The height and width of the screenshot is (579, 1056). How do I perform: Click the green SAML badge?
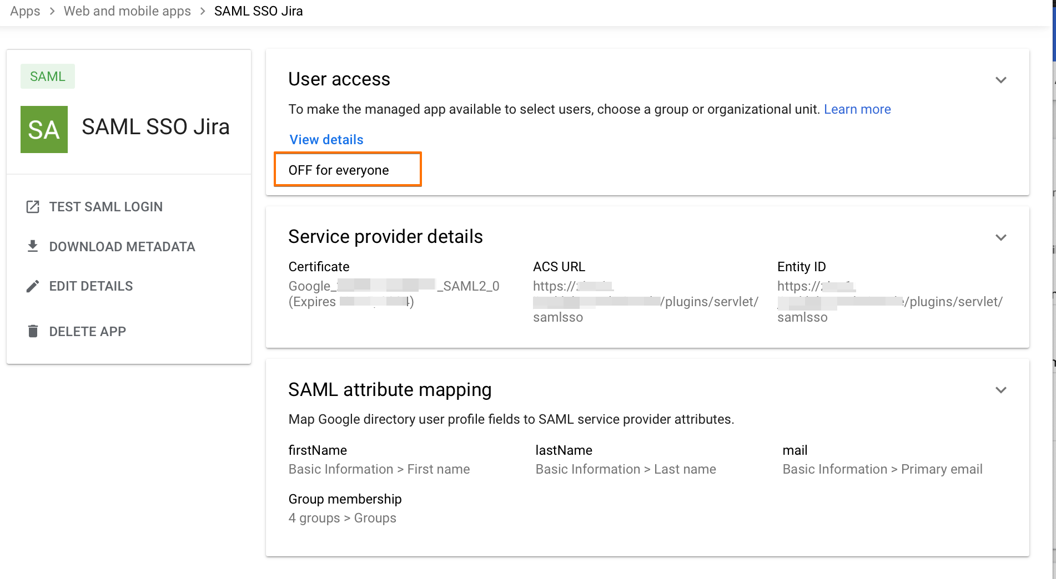coord(48,77)
